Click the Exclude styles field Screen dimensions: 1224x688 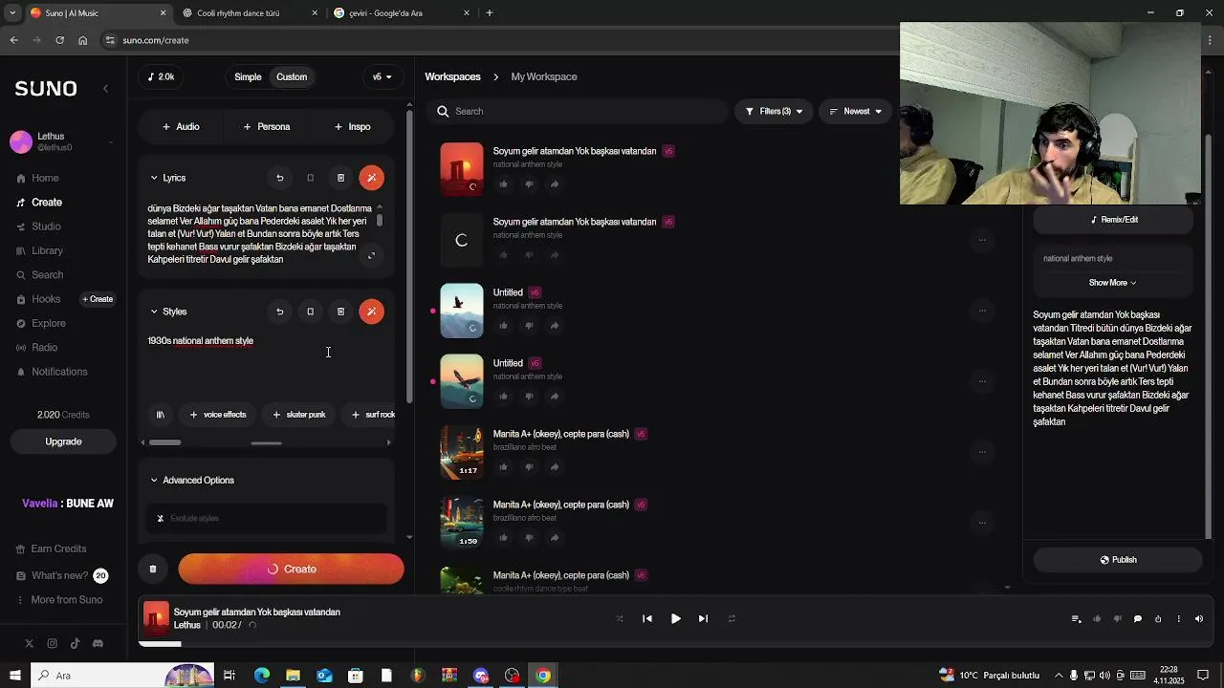(266, 518)
